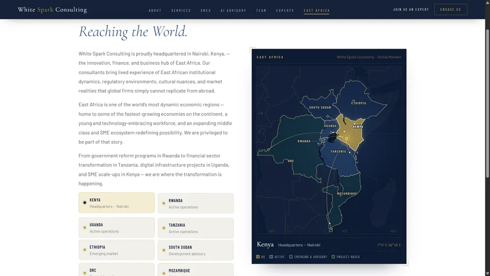Select the Mozambique country card
490x276 pixels.
click(195, 270)
